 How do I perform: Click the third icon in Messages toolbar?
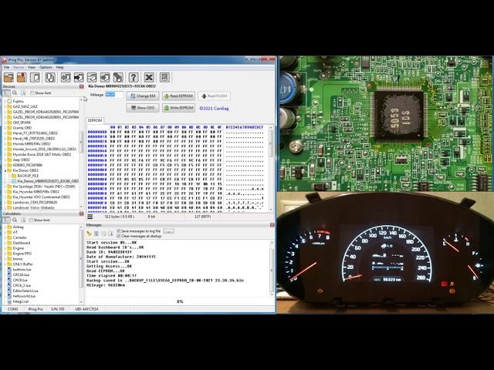[103, 234]
